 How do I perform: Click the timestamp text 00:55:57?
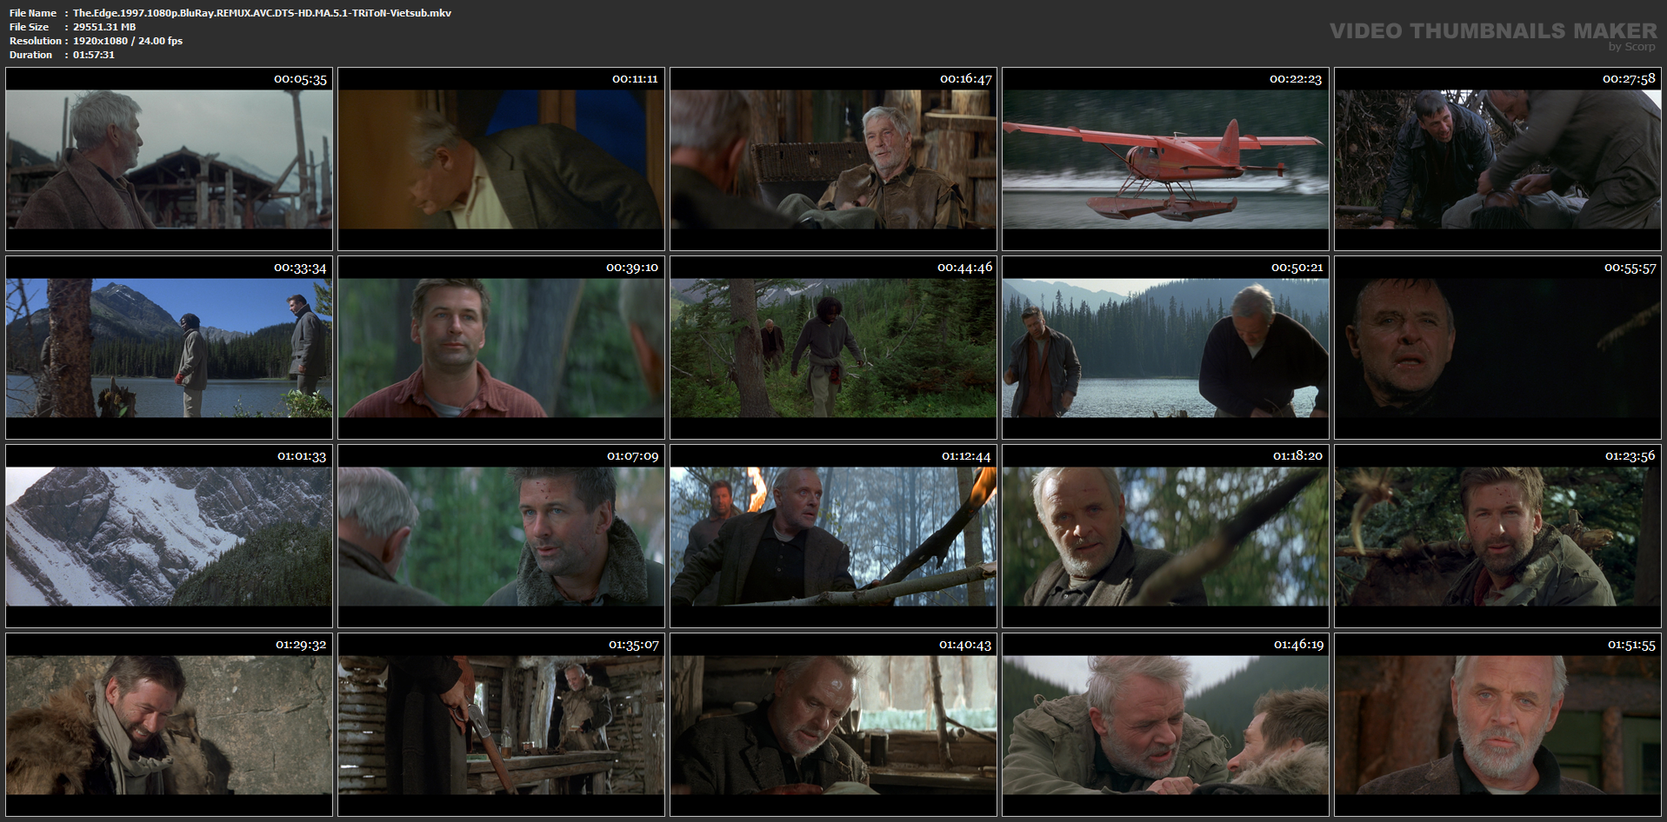(1630, 268)
